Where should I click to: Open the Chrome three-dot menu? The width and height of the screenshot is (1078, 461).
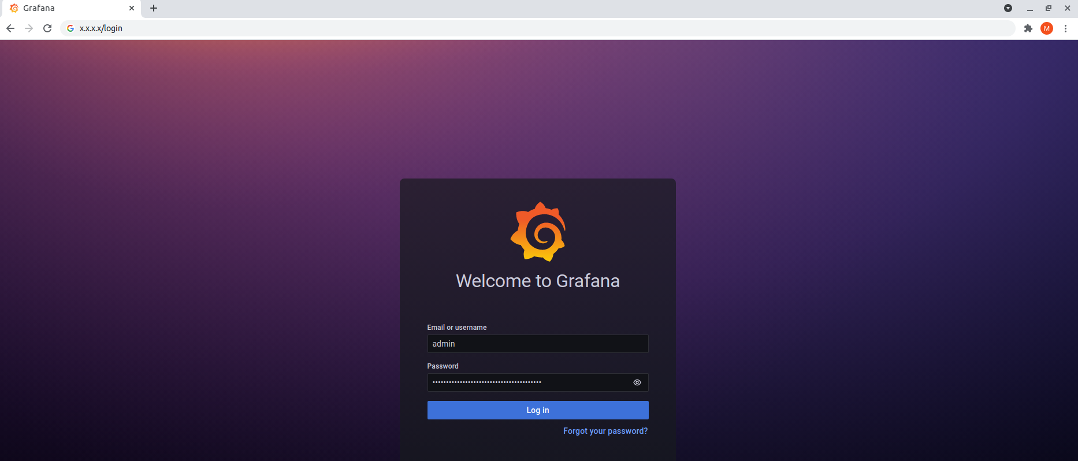pos(1066,28)
